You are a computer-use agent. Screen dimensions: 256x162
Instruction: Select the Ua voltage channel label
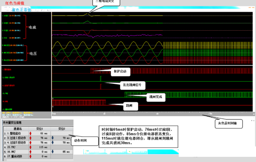pyautogui.click(x=13, y=45)
